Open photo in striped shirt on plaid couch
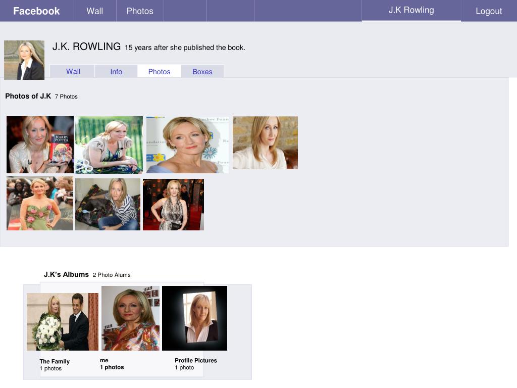 [108, 204]
